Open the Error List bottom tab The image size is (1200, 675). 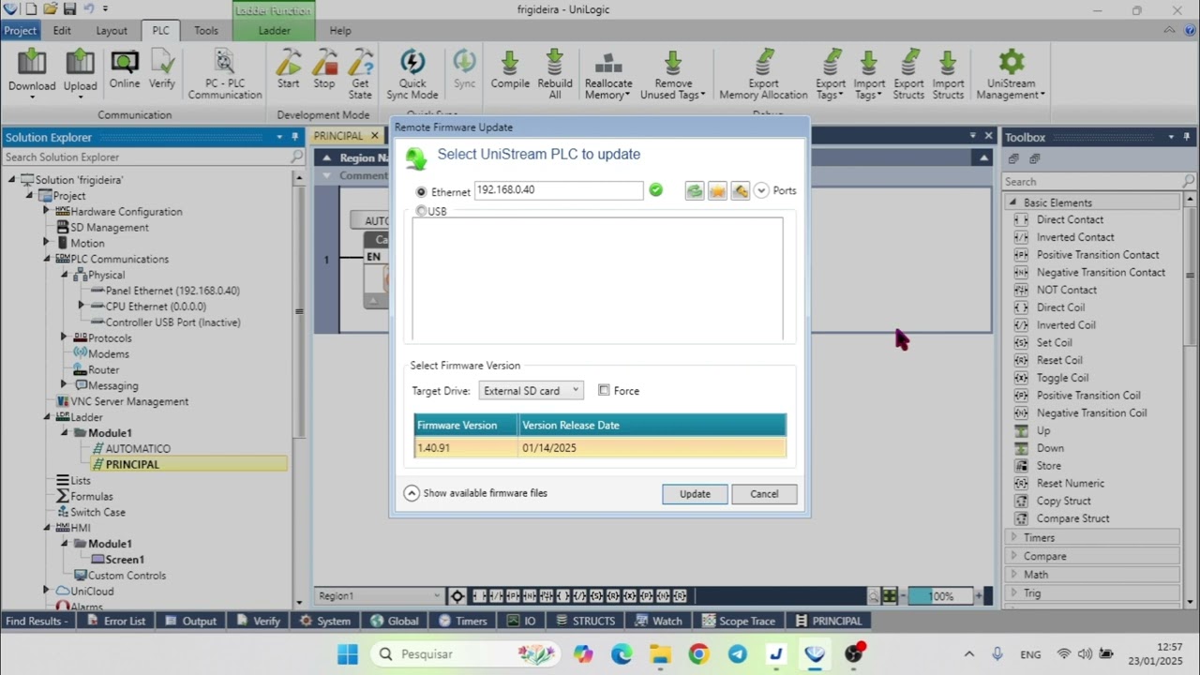click(115, 621)
